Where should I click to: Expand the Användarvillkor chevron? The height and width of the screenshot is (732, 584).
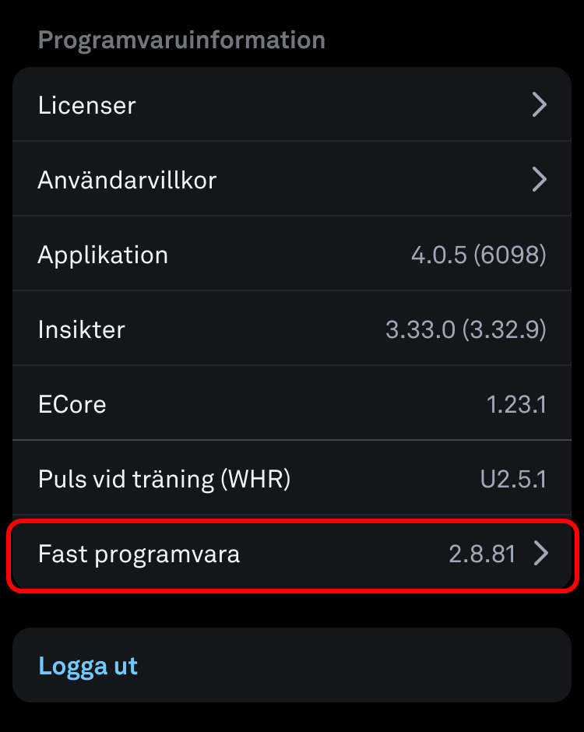tap(539, 180)
